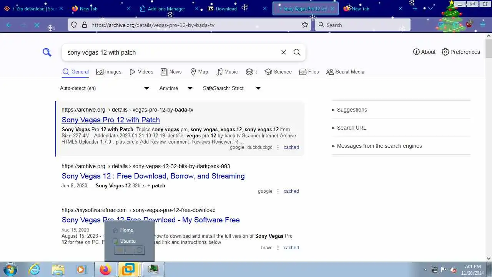
Task: Open the Auto-detect (en) language dropdown
Action: tap(105, 88)
